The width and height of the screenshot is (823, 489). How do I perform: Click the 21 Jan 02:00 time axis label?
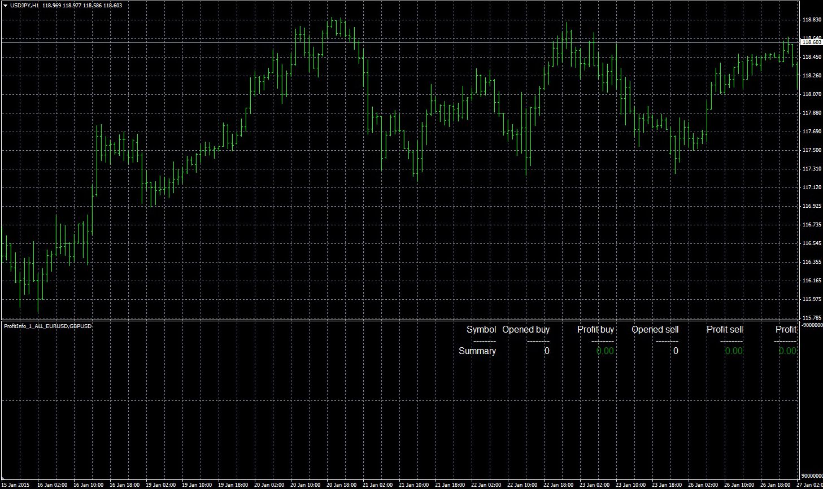[x=377, y=484]
